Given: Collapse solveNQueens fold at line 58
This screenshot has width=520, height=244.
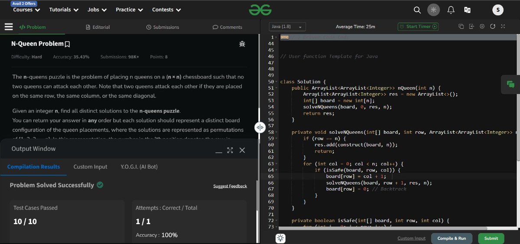Looking at the screenshot, I should tap(276, 132).
